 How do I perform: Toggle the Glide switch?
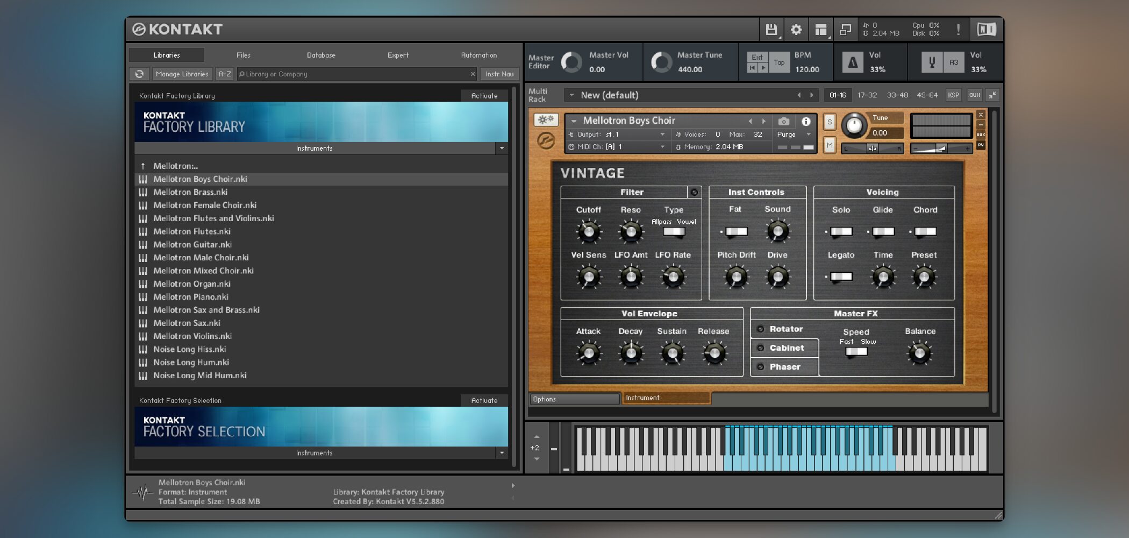click(x=883, y=232)
